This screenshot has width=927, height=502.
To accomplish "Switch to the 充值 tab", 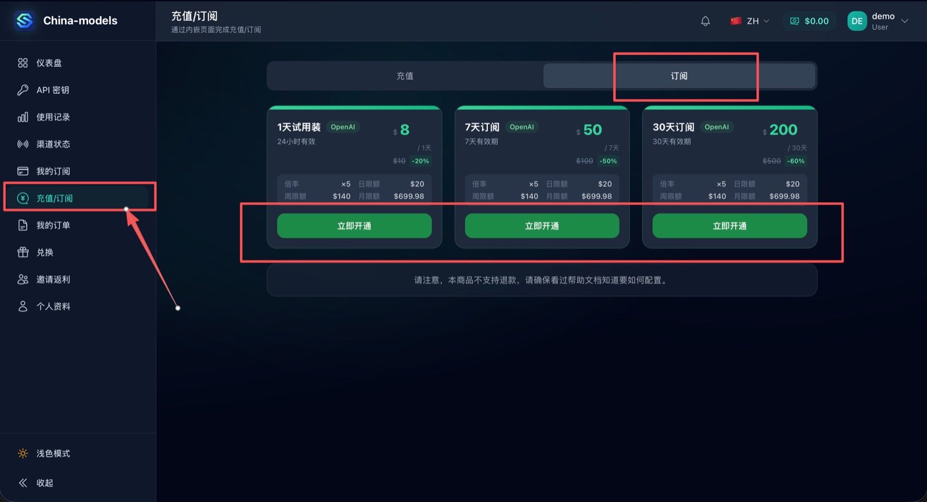I will tap(405, 76).
